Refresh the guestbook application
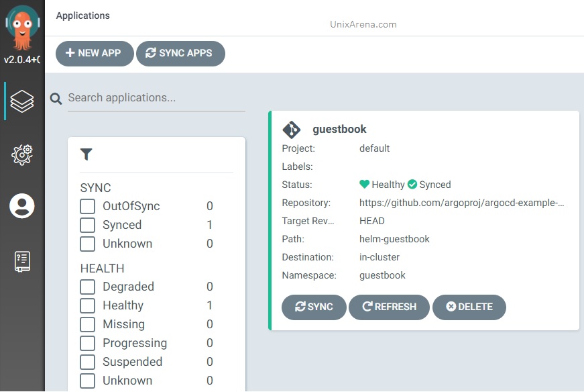 (389, 307)
